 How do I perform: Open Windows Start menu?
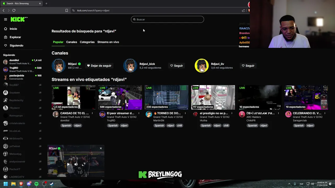pyautogui.click(x=6, y=184)
